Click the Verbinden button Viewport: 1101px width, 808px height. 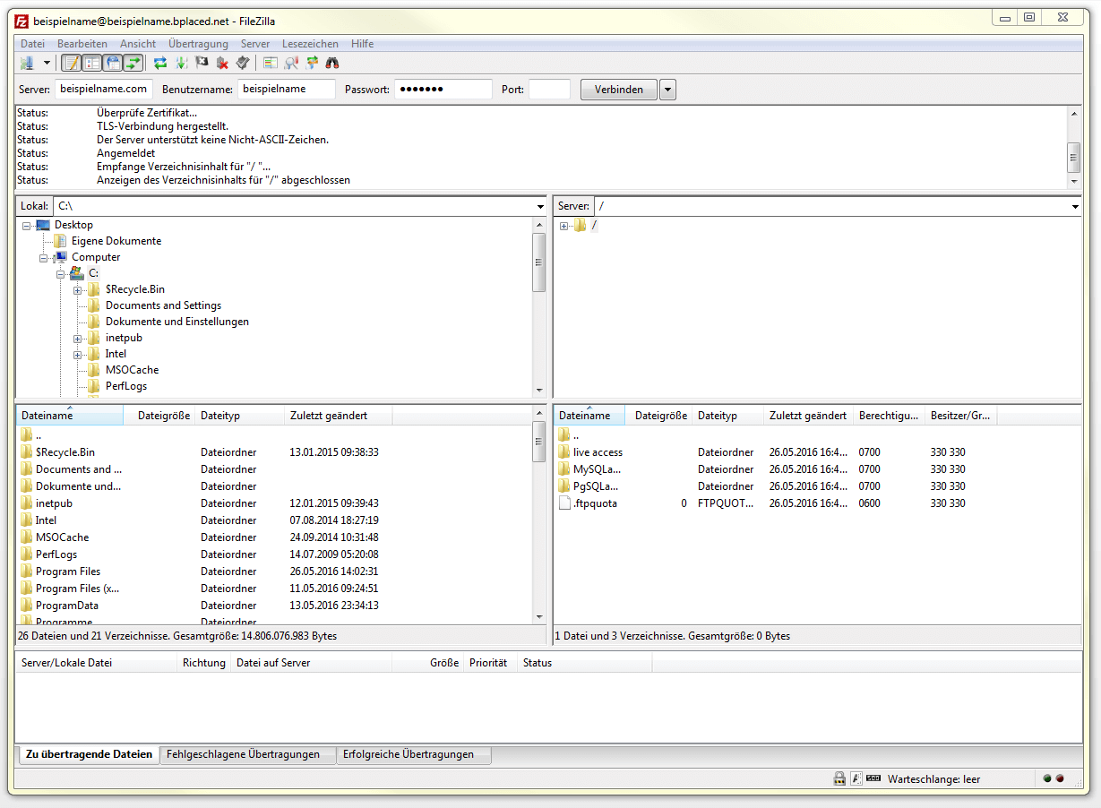[x=619, y=90]
